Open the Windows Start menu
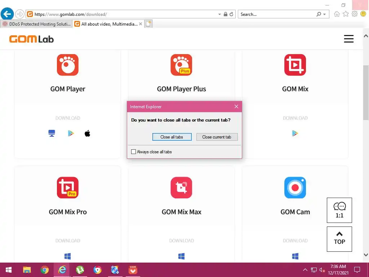Screen dimensions: 369x277 click(x=9, y=270)
